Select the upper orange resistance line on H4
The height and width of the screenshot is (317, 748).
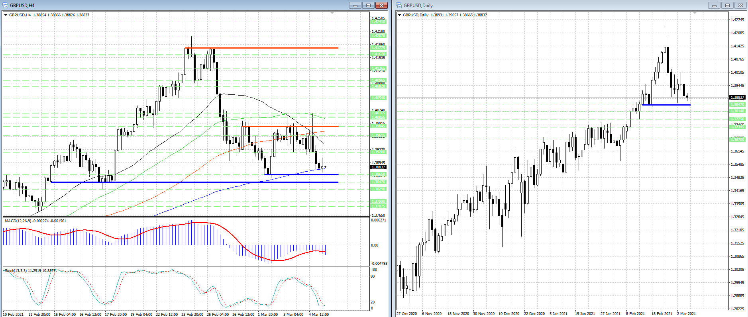pyautogui.click(x=261, y=48)
